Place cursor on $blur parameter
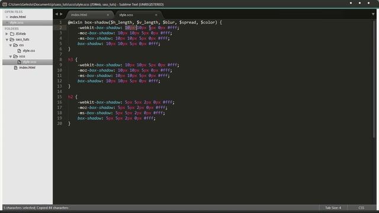 click(169, 22)
